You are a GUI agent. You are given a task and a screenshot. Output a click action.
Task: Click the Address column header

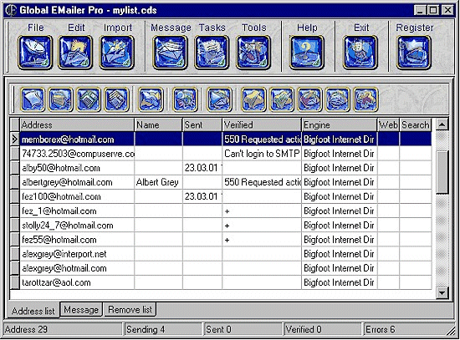tap(77, 124)
